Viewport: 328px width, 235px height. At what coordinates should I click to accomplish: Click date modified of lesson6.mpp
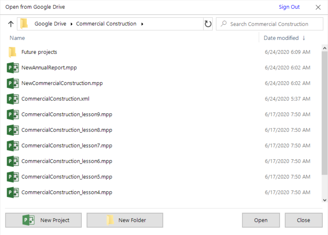288,161
